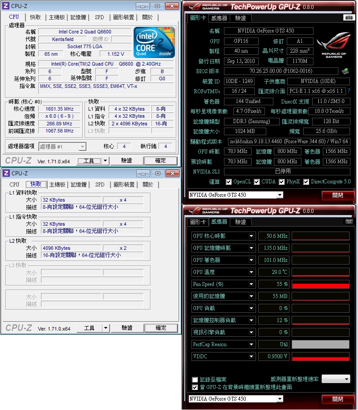Click the camera screenshot icon in lower GPU-Z sensors window
This screenshot has width=358, height=410.
click(349, 221)
